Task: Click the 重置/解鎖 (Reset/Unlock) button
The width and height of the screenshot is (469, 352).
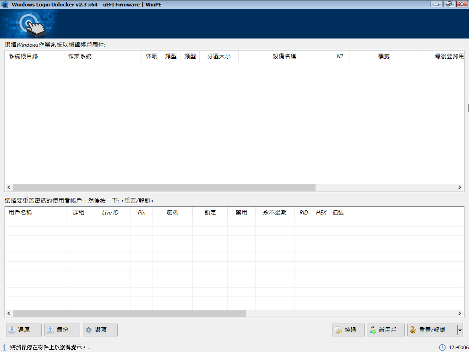Action: (x=432, y=330)
